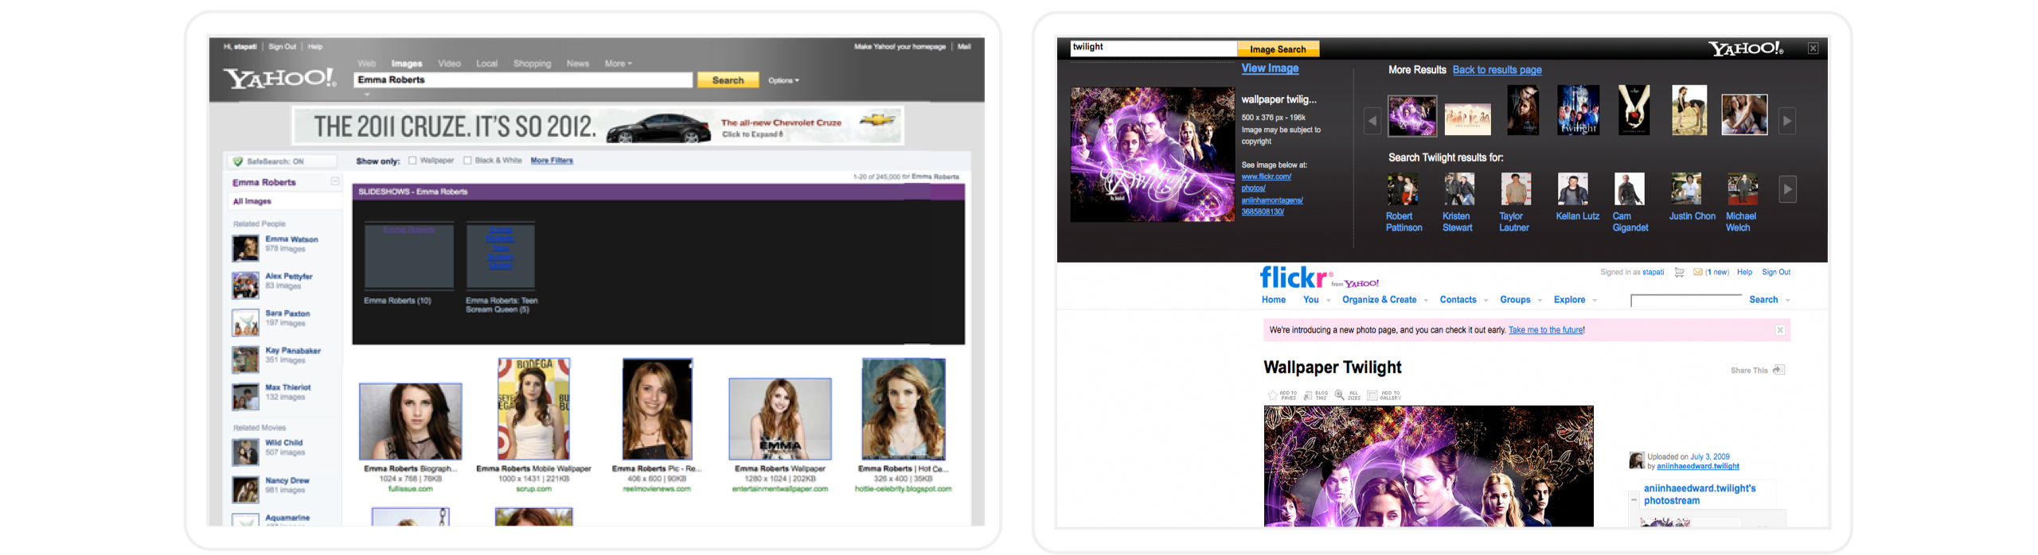Click the Cruze banner advertisement
This screenshot has width=2038, height=555.
[x=598, y=126]
